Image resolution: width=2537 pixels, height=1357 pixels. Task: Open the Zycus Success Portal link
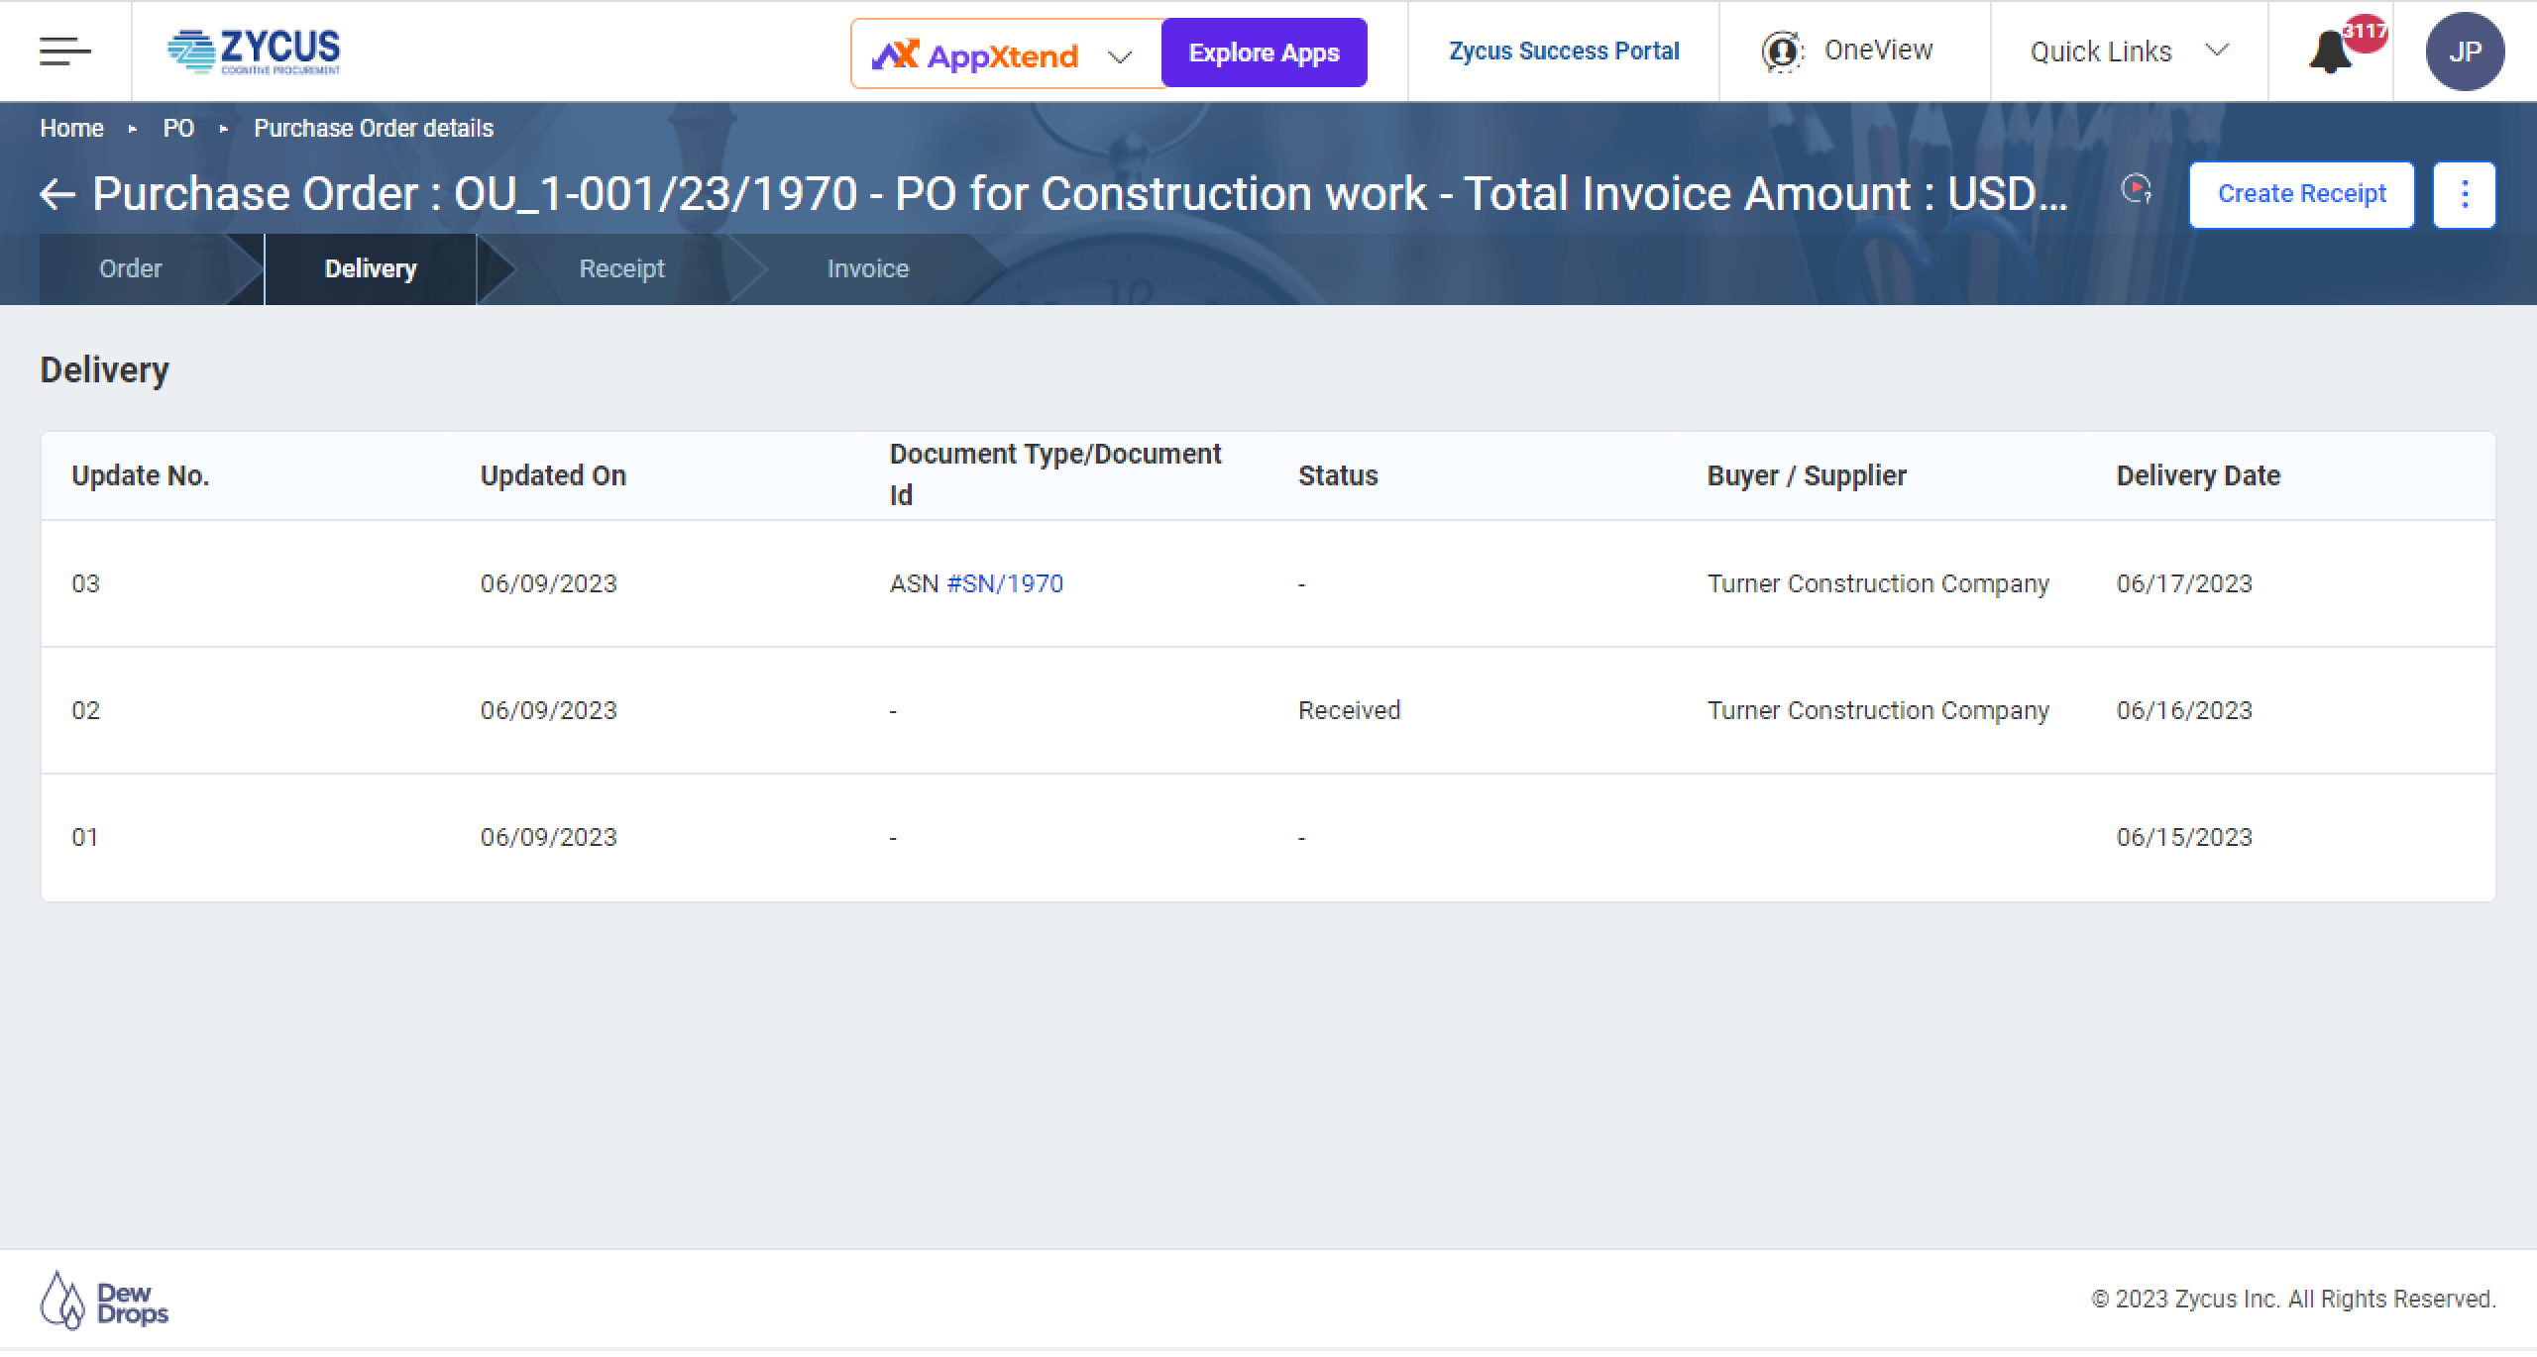click(1564, 52)
